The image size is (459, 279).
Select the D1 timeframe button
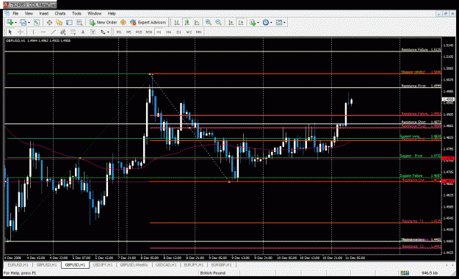(x=179, y=32)
